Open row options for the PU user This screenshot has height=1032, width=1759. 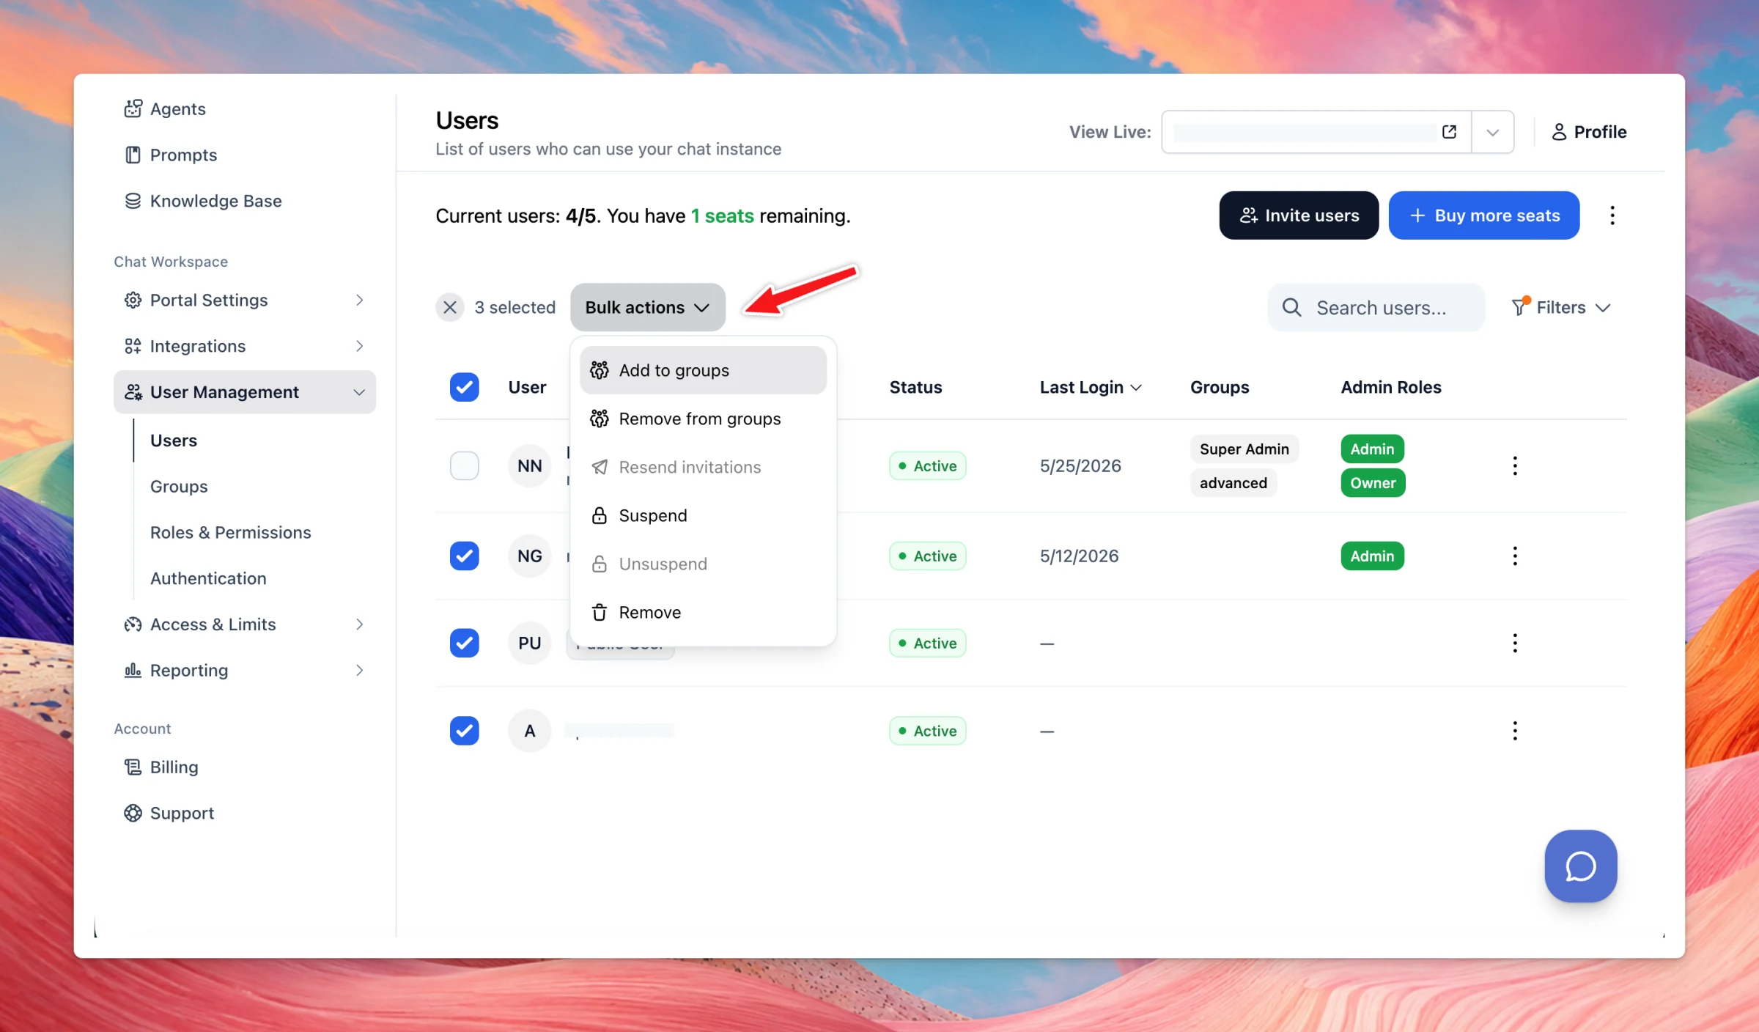click(1515, 644)
